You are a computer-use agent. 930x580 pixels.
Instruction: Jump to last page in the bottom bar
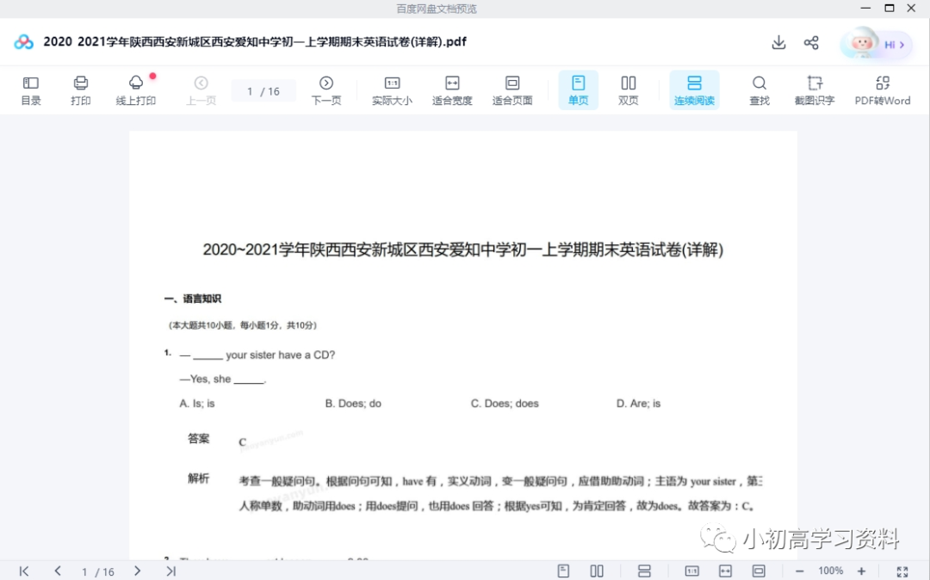point(170,571)
